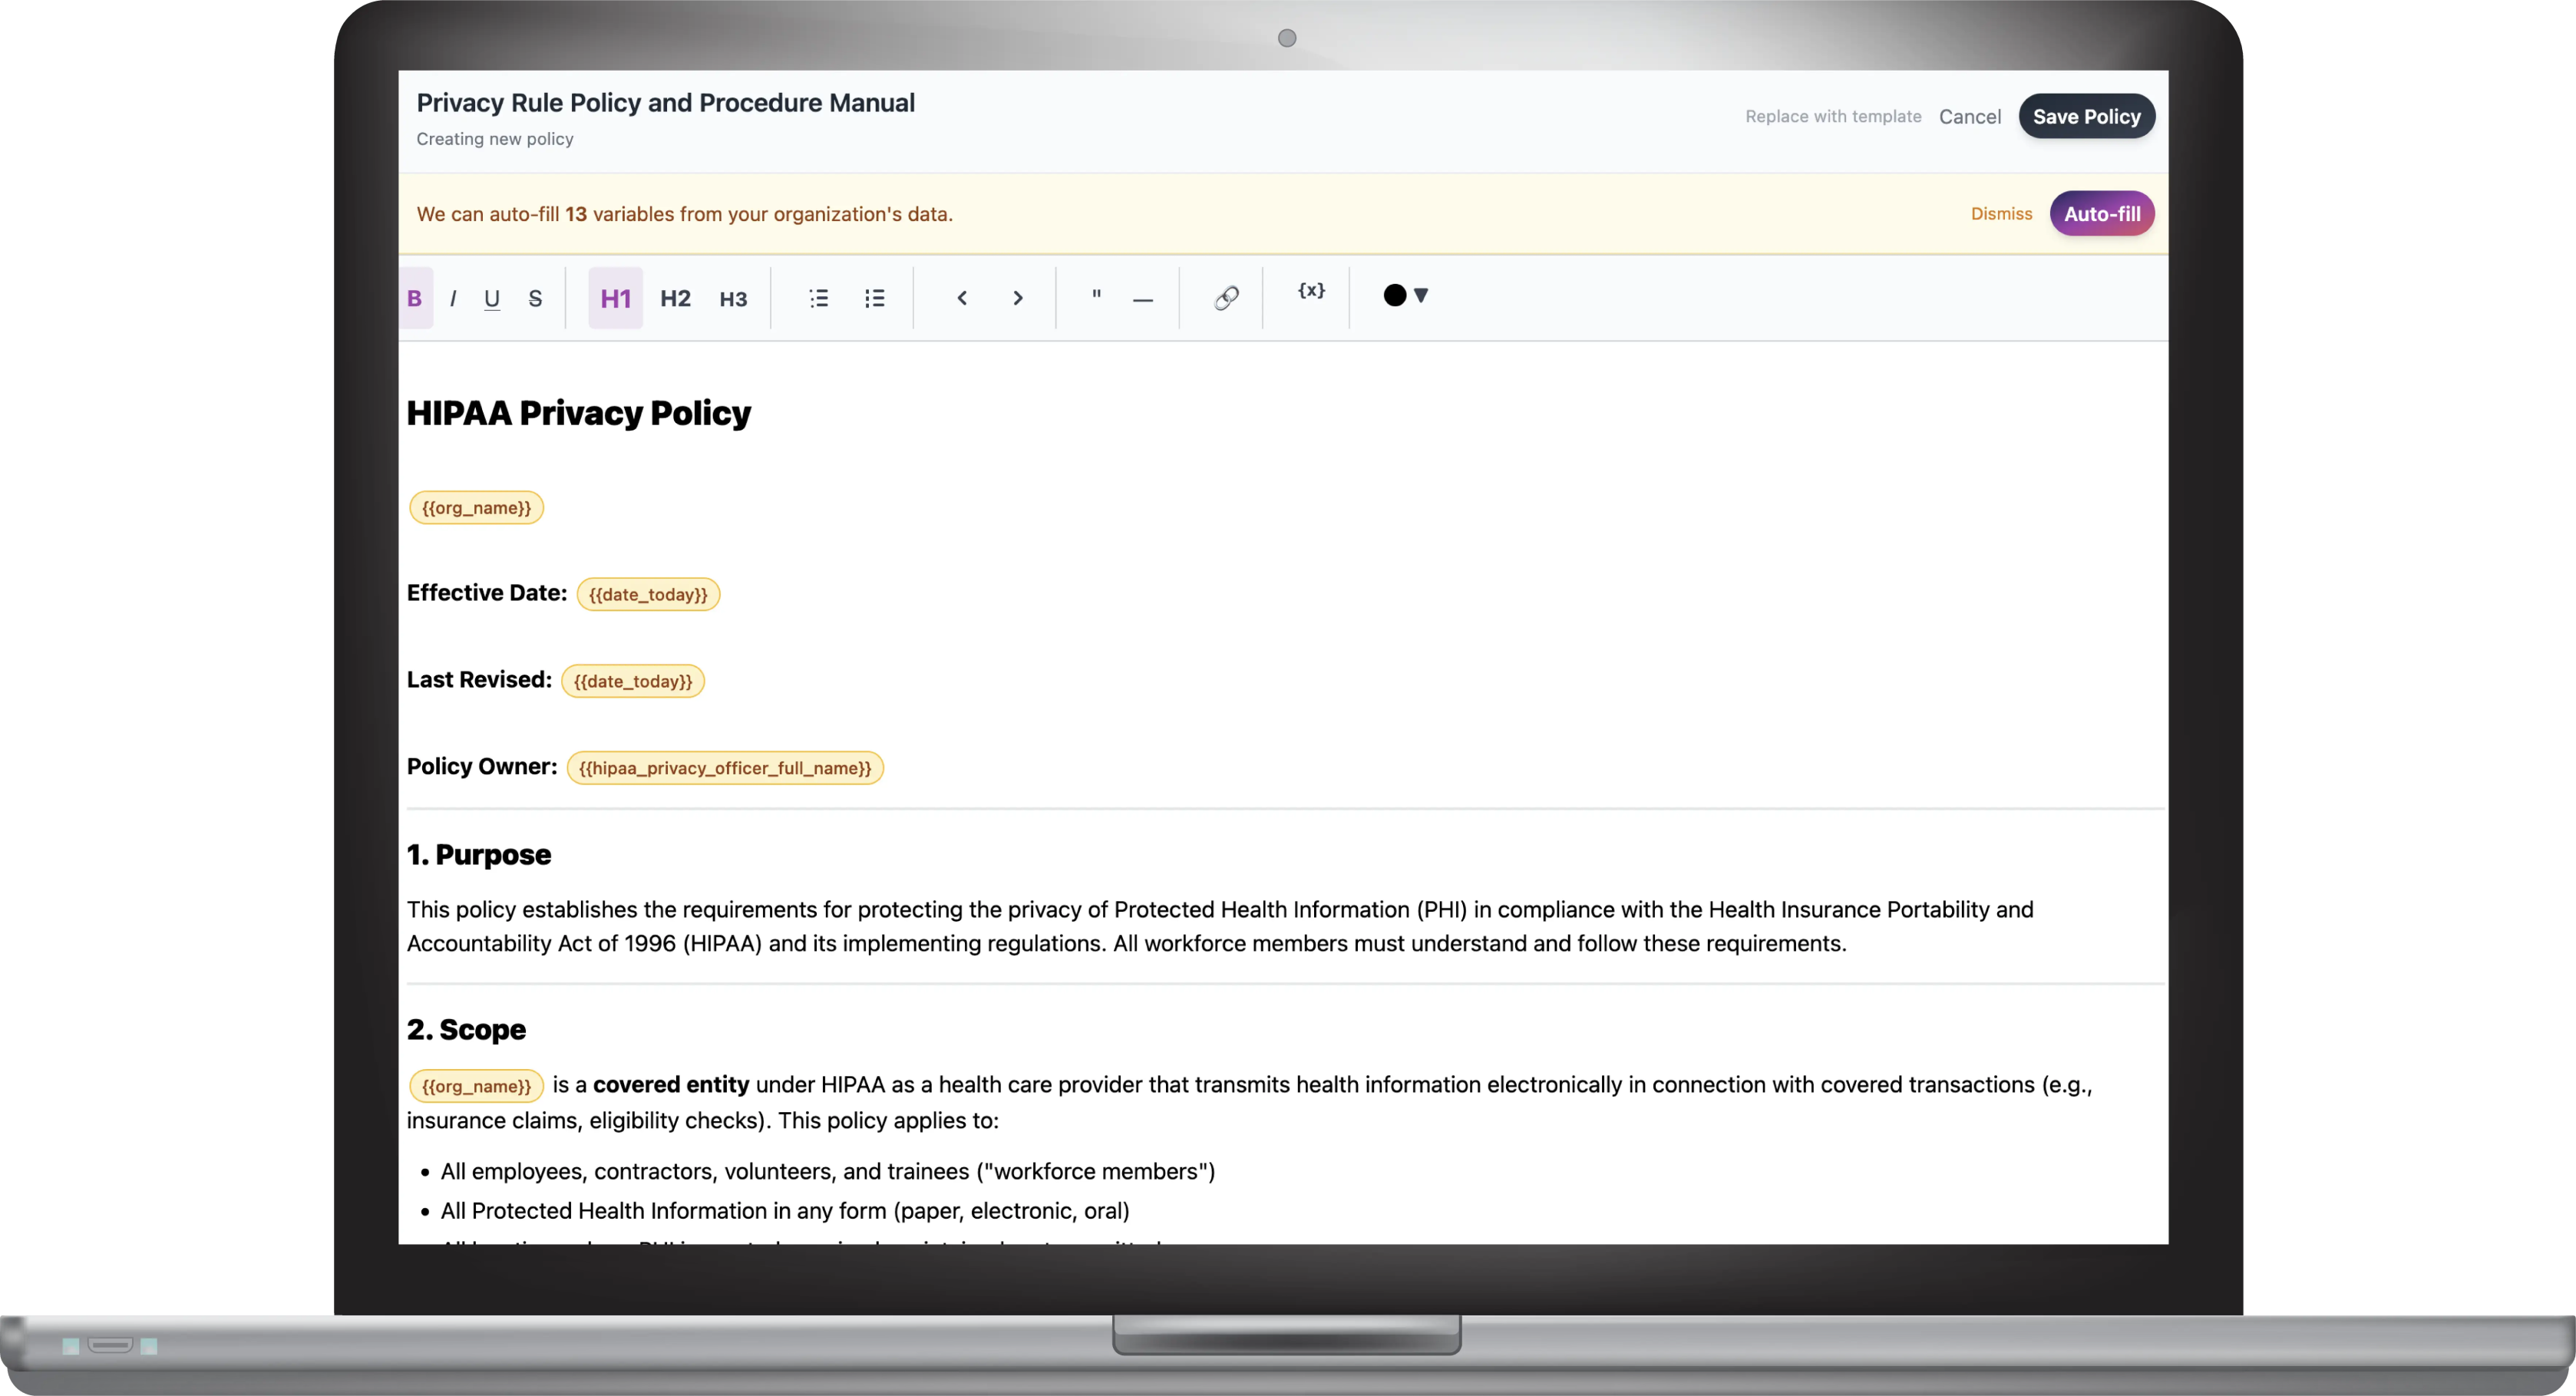Select the Effective Date date_today variable
Screen dimensions: 2576x1396
[x=648, y=594]
